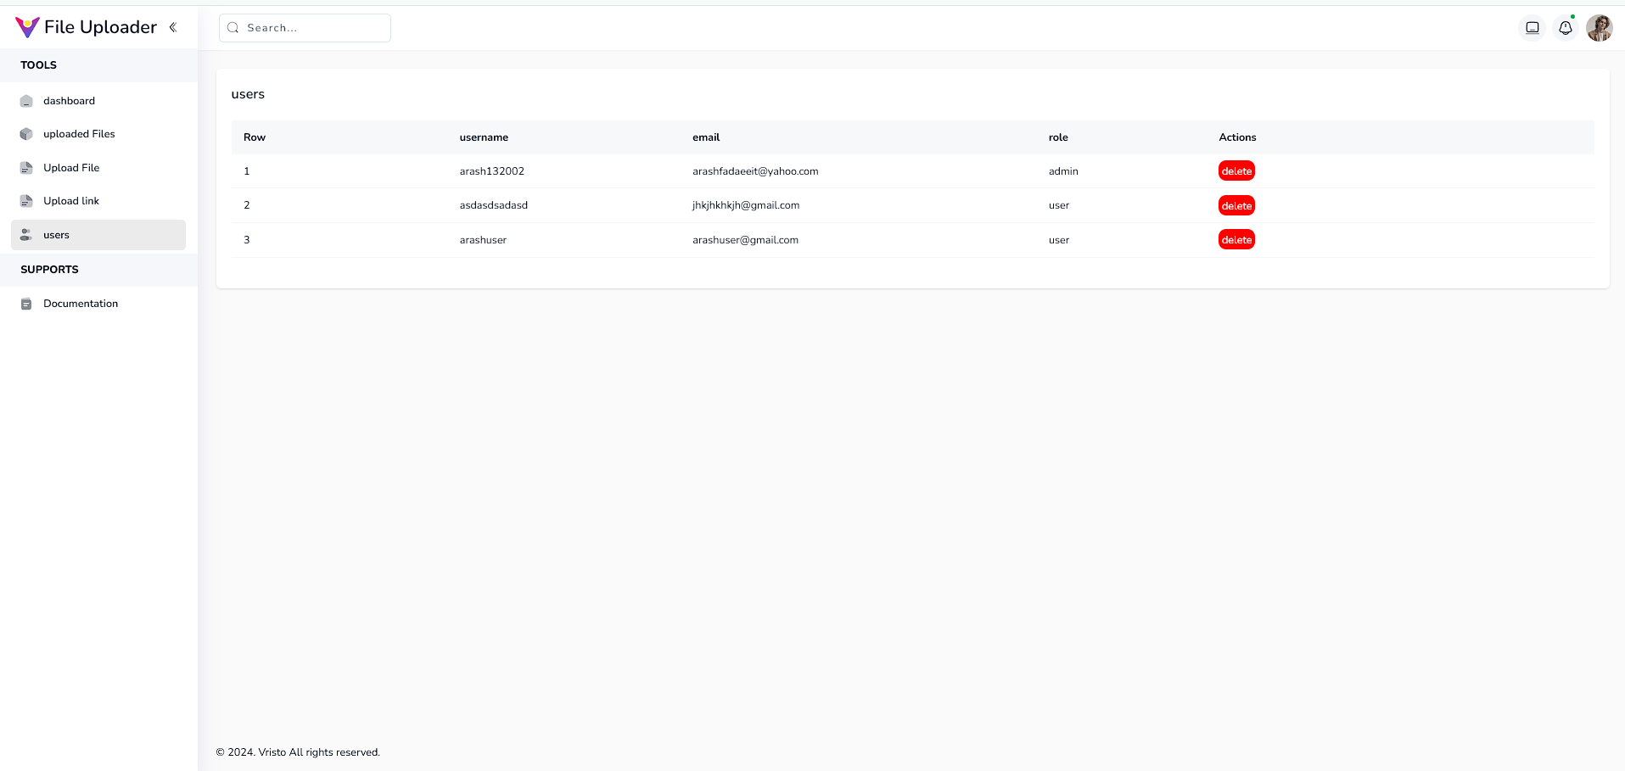Click the SUPPORTS section label

click(x=49, y=270)
